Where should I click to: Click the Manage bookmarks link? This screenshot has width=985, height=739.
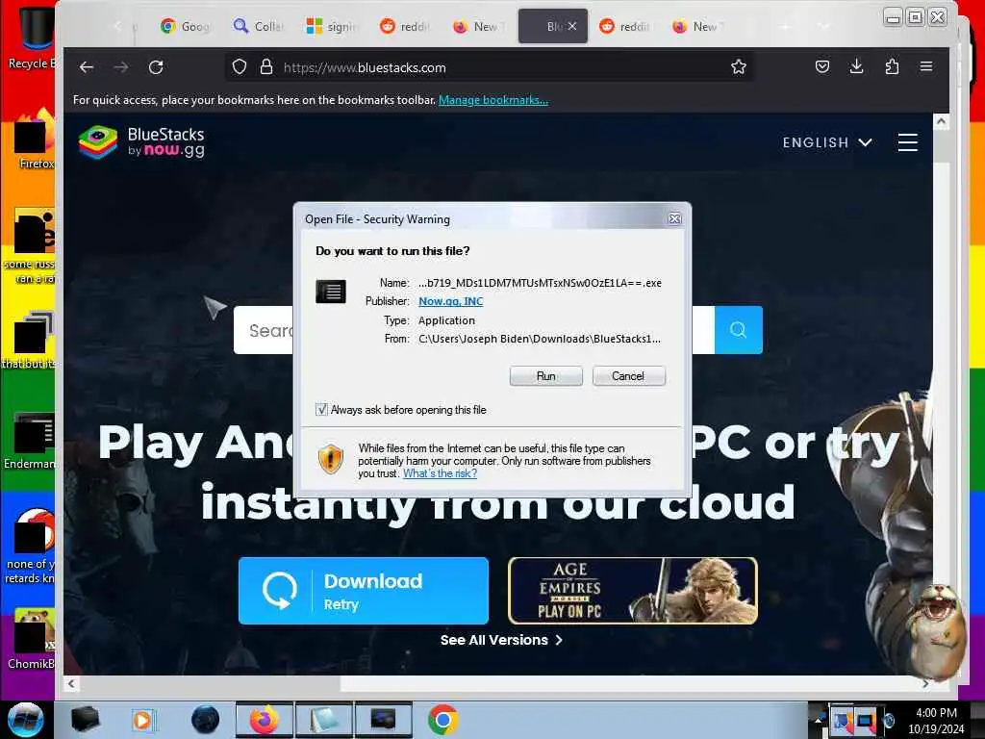tap(493, 100)
